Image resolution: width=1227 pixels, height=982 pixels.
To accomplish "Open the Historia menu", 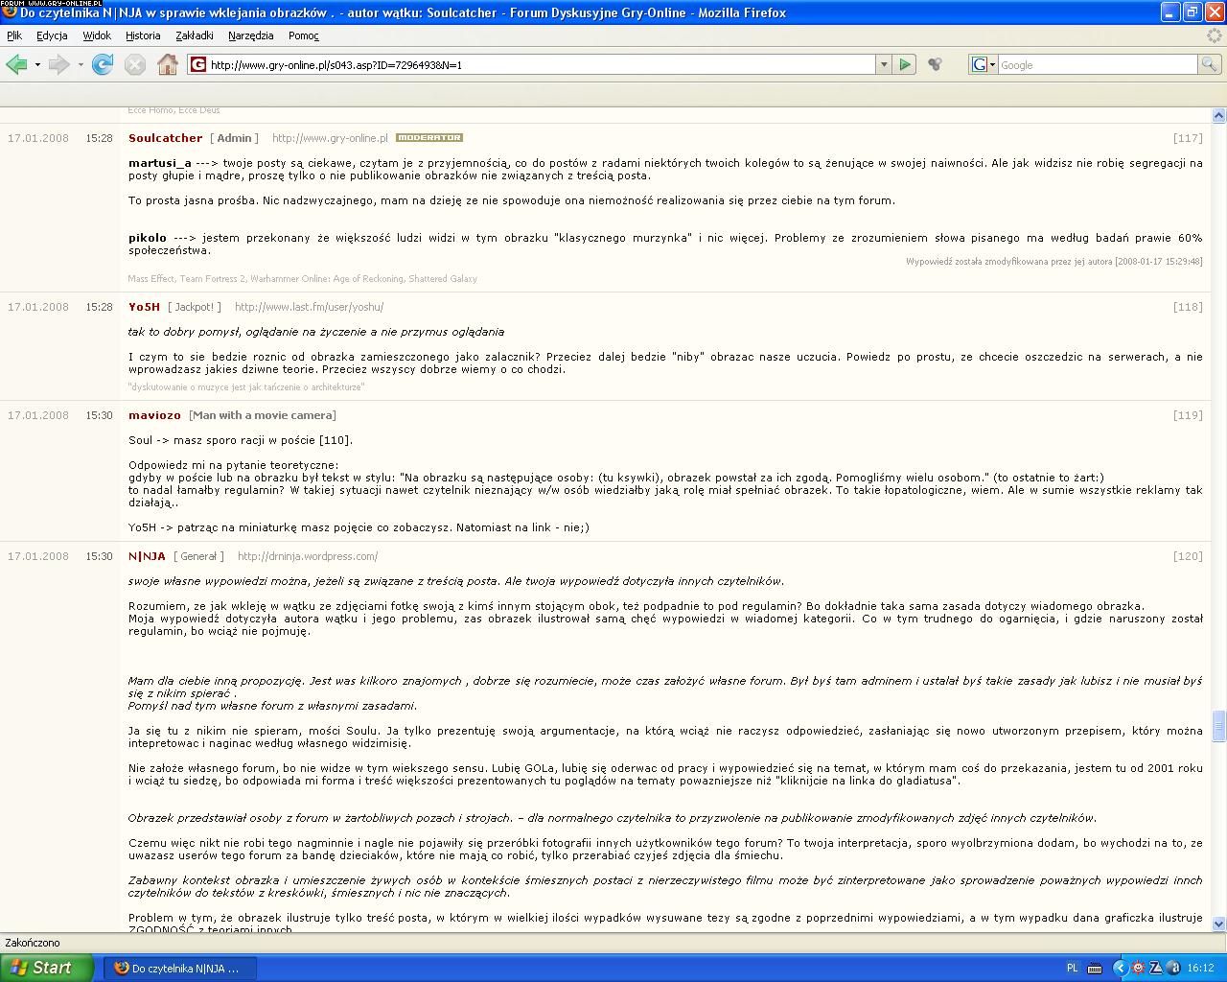I will tap(143, 35).
